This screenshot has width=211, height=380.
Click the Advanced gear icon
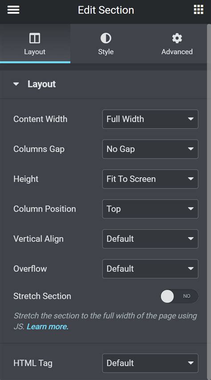point(177,38)
